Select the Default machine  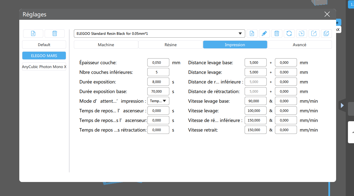44,45
